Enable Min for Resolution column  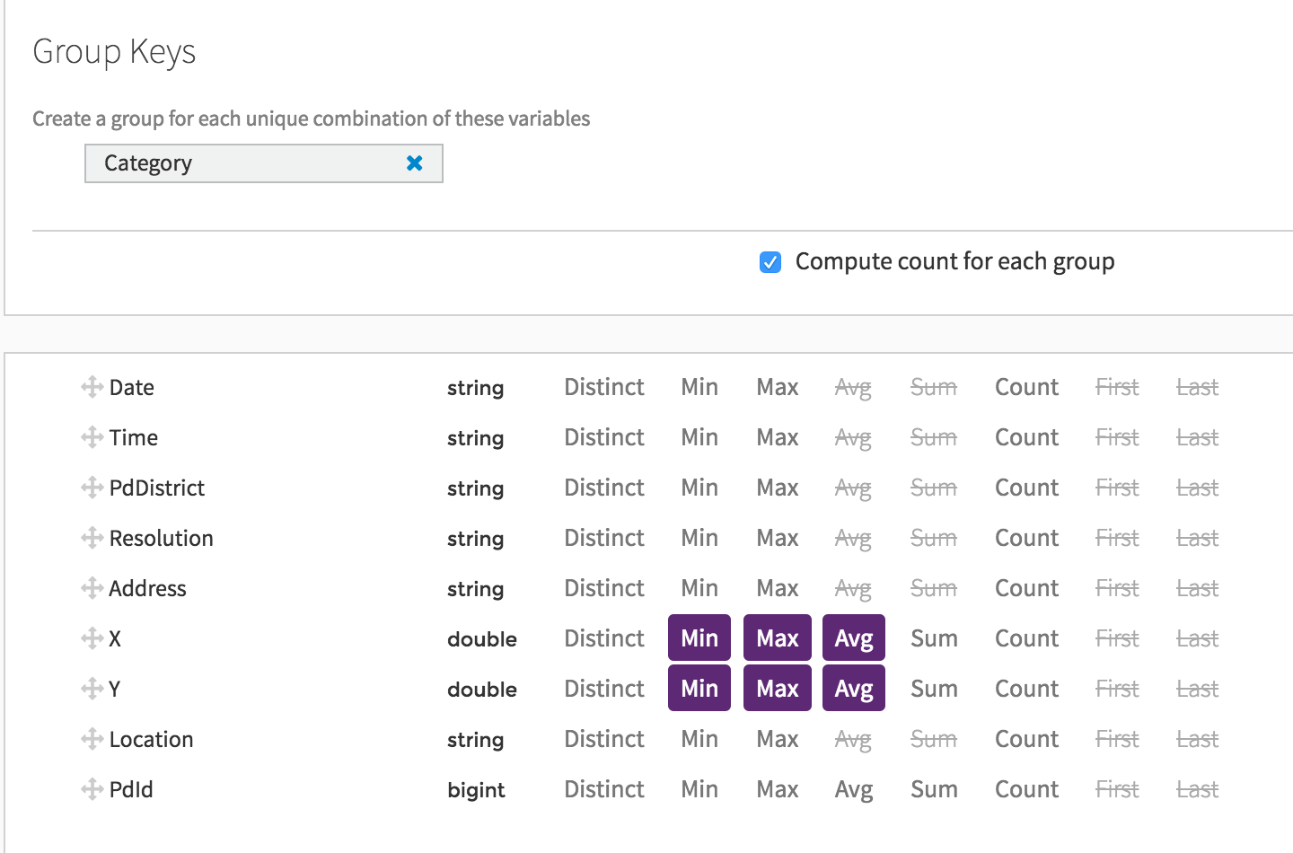tap(699, 538)
